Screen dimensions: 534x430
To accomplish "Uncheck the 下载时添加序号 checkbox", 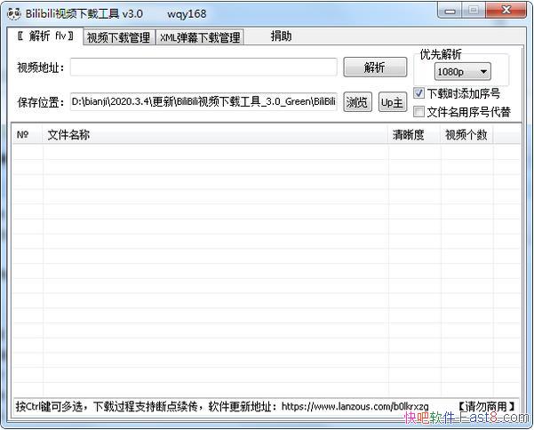I will tap(420, 93).
